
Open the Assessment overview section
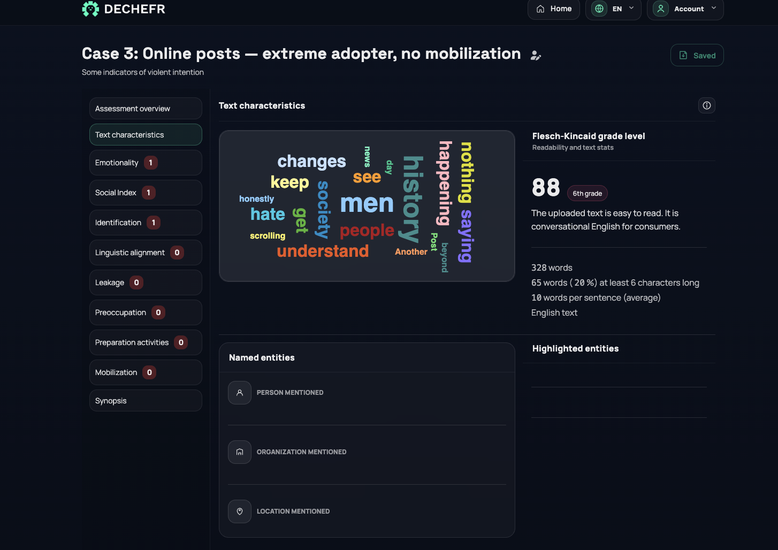coord(146,108)
